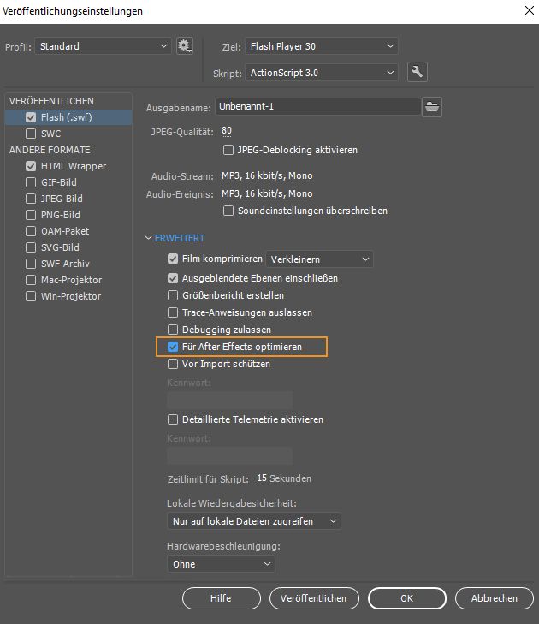The width and height of the screenshot is (539, 624).
Task: Toggle Film komprimieren checkbox
Action: tap(173, 259)
